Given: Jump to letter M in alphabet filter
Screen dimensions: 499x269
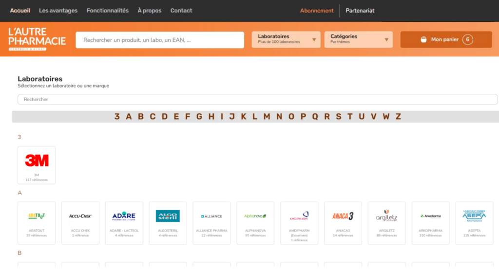Looking at the screenshot, I should (x=267, y=117).
